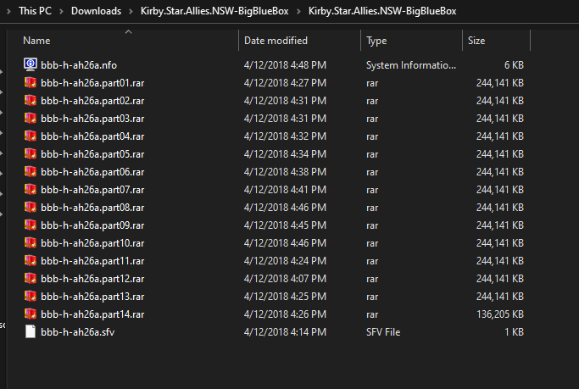Open parent Kirby.Star.Allies.NSW-BigBlueBox breadcrumb folder
Image resolution: width=579 pixels, height=389 pixels.
214,11
